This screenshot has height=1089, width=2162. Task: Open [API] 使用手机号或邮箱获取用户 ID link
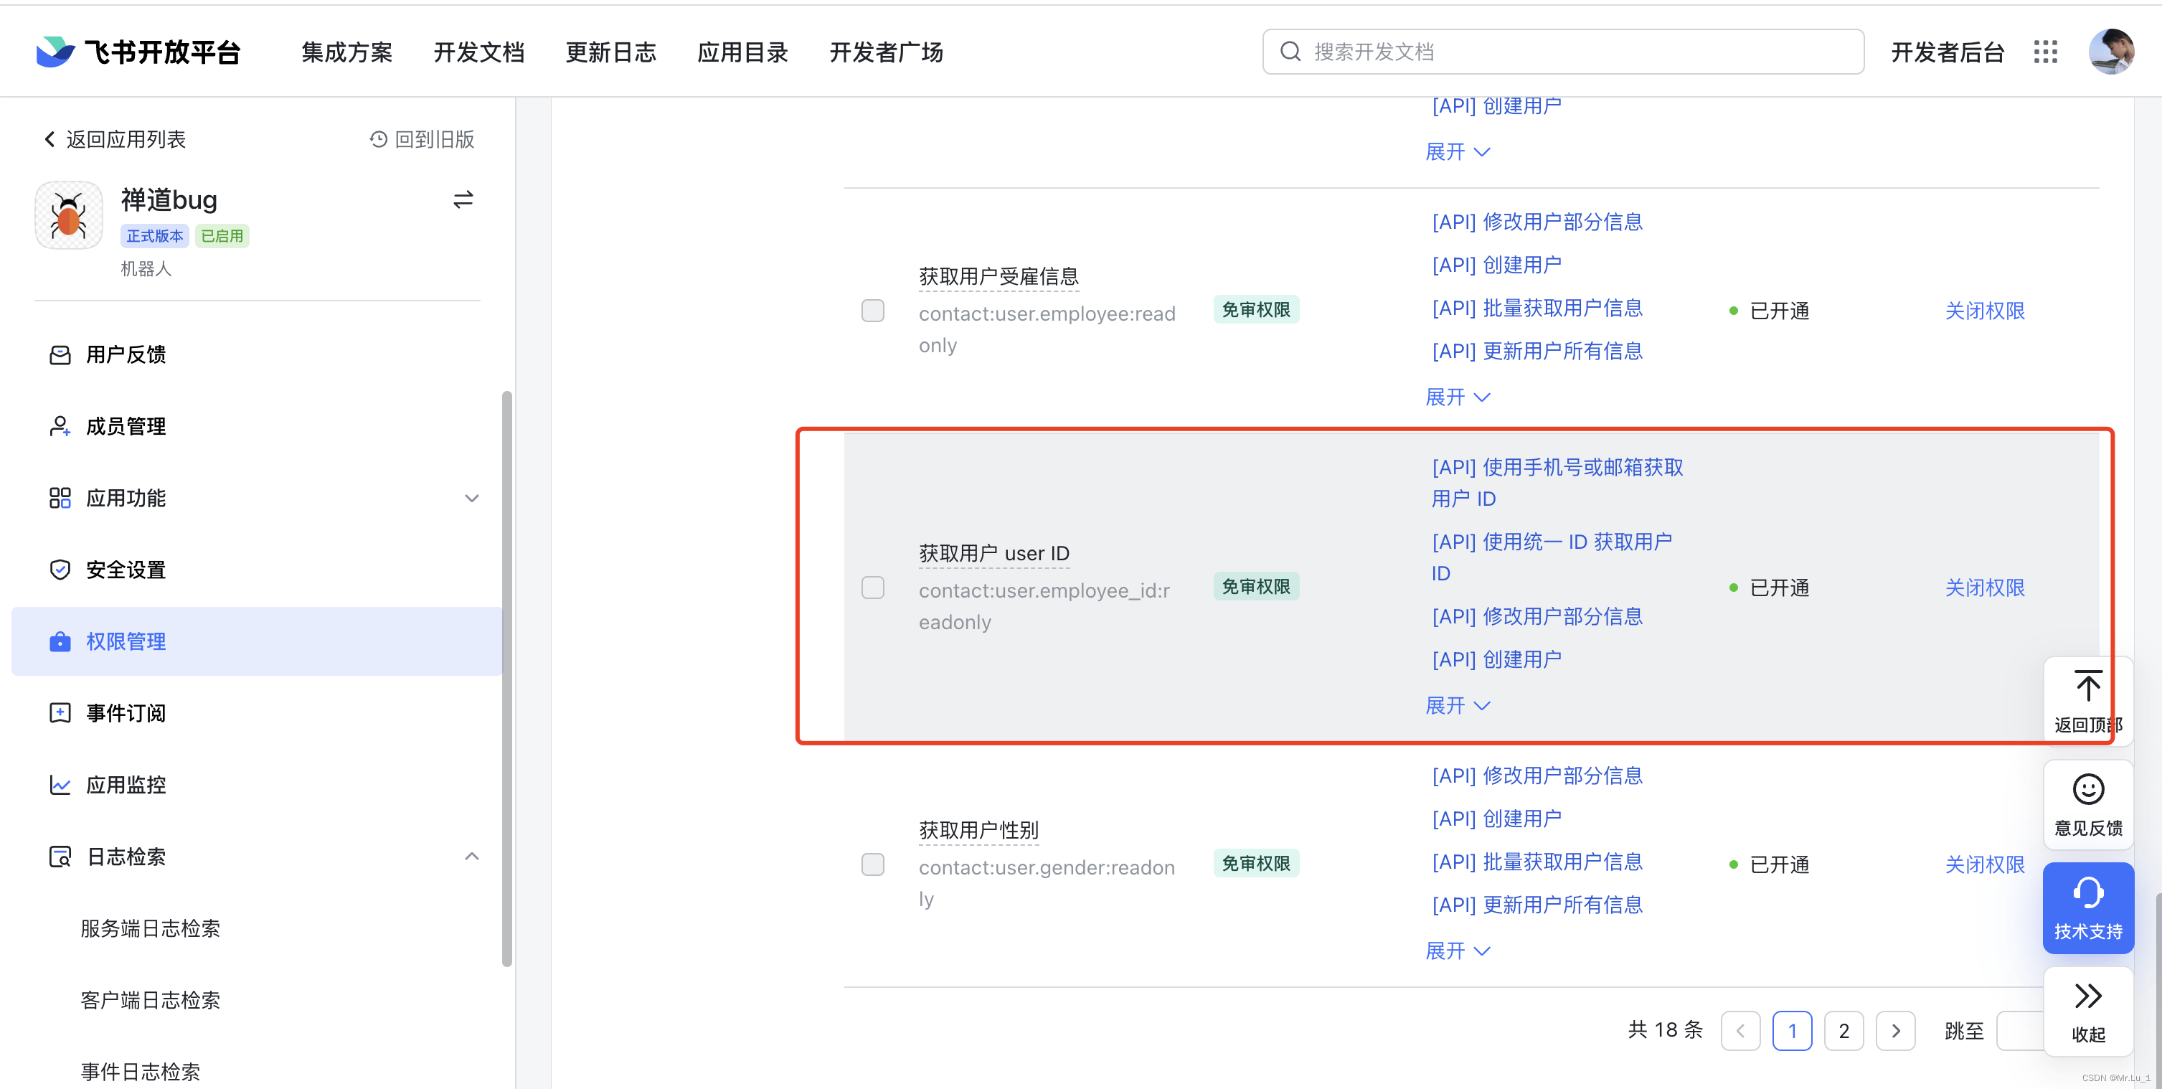pos(1557,483)
